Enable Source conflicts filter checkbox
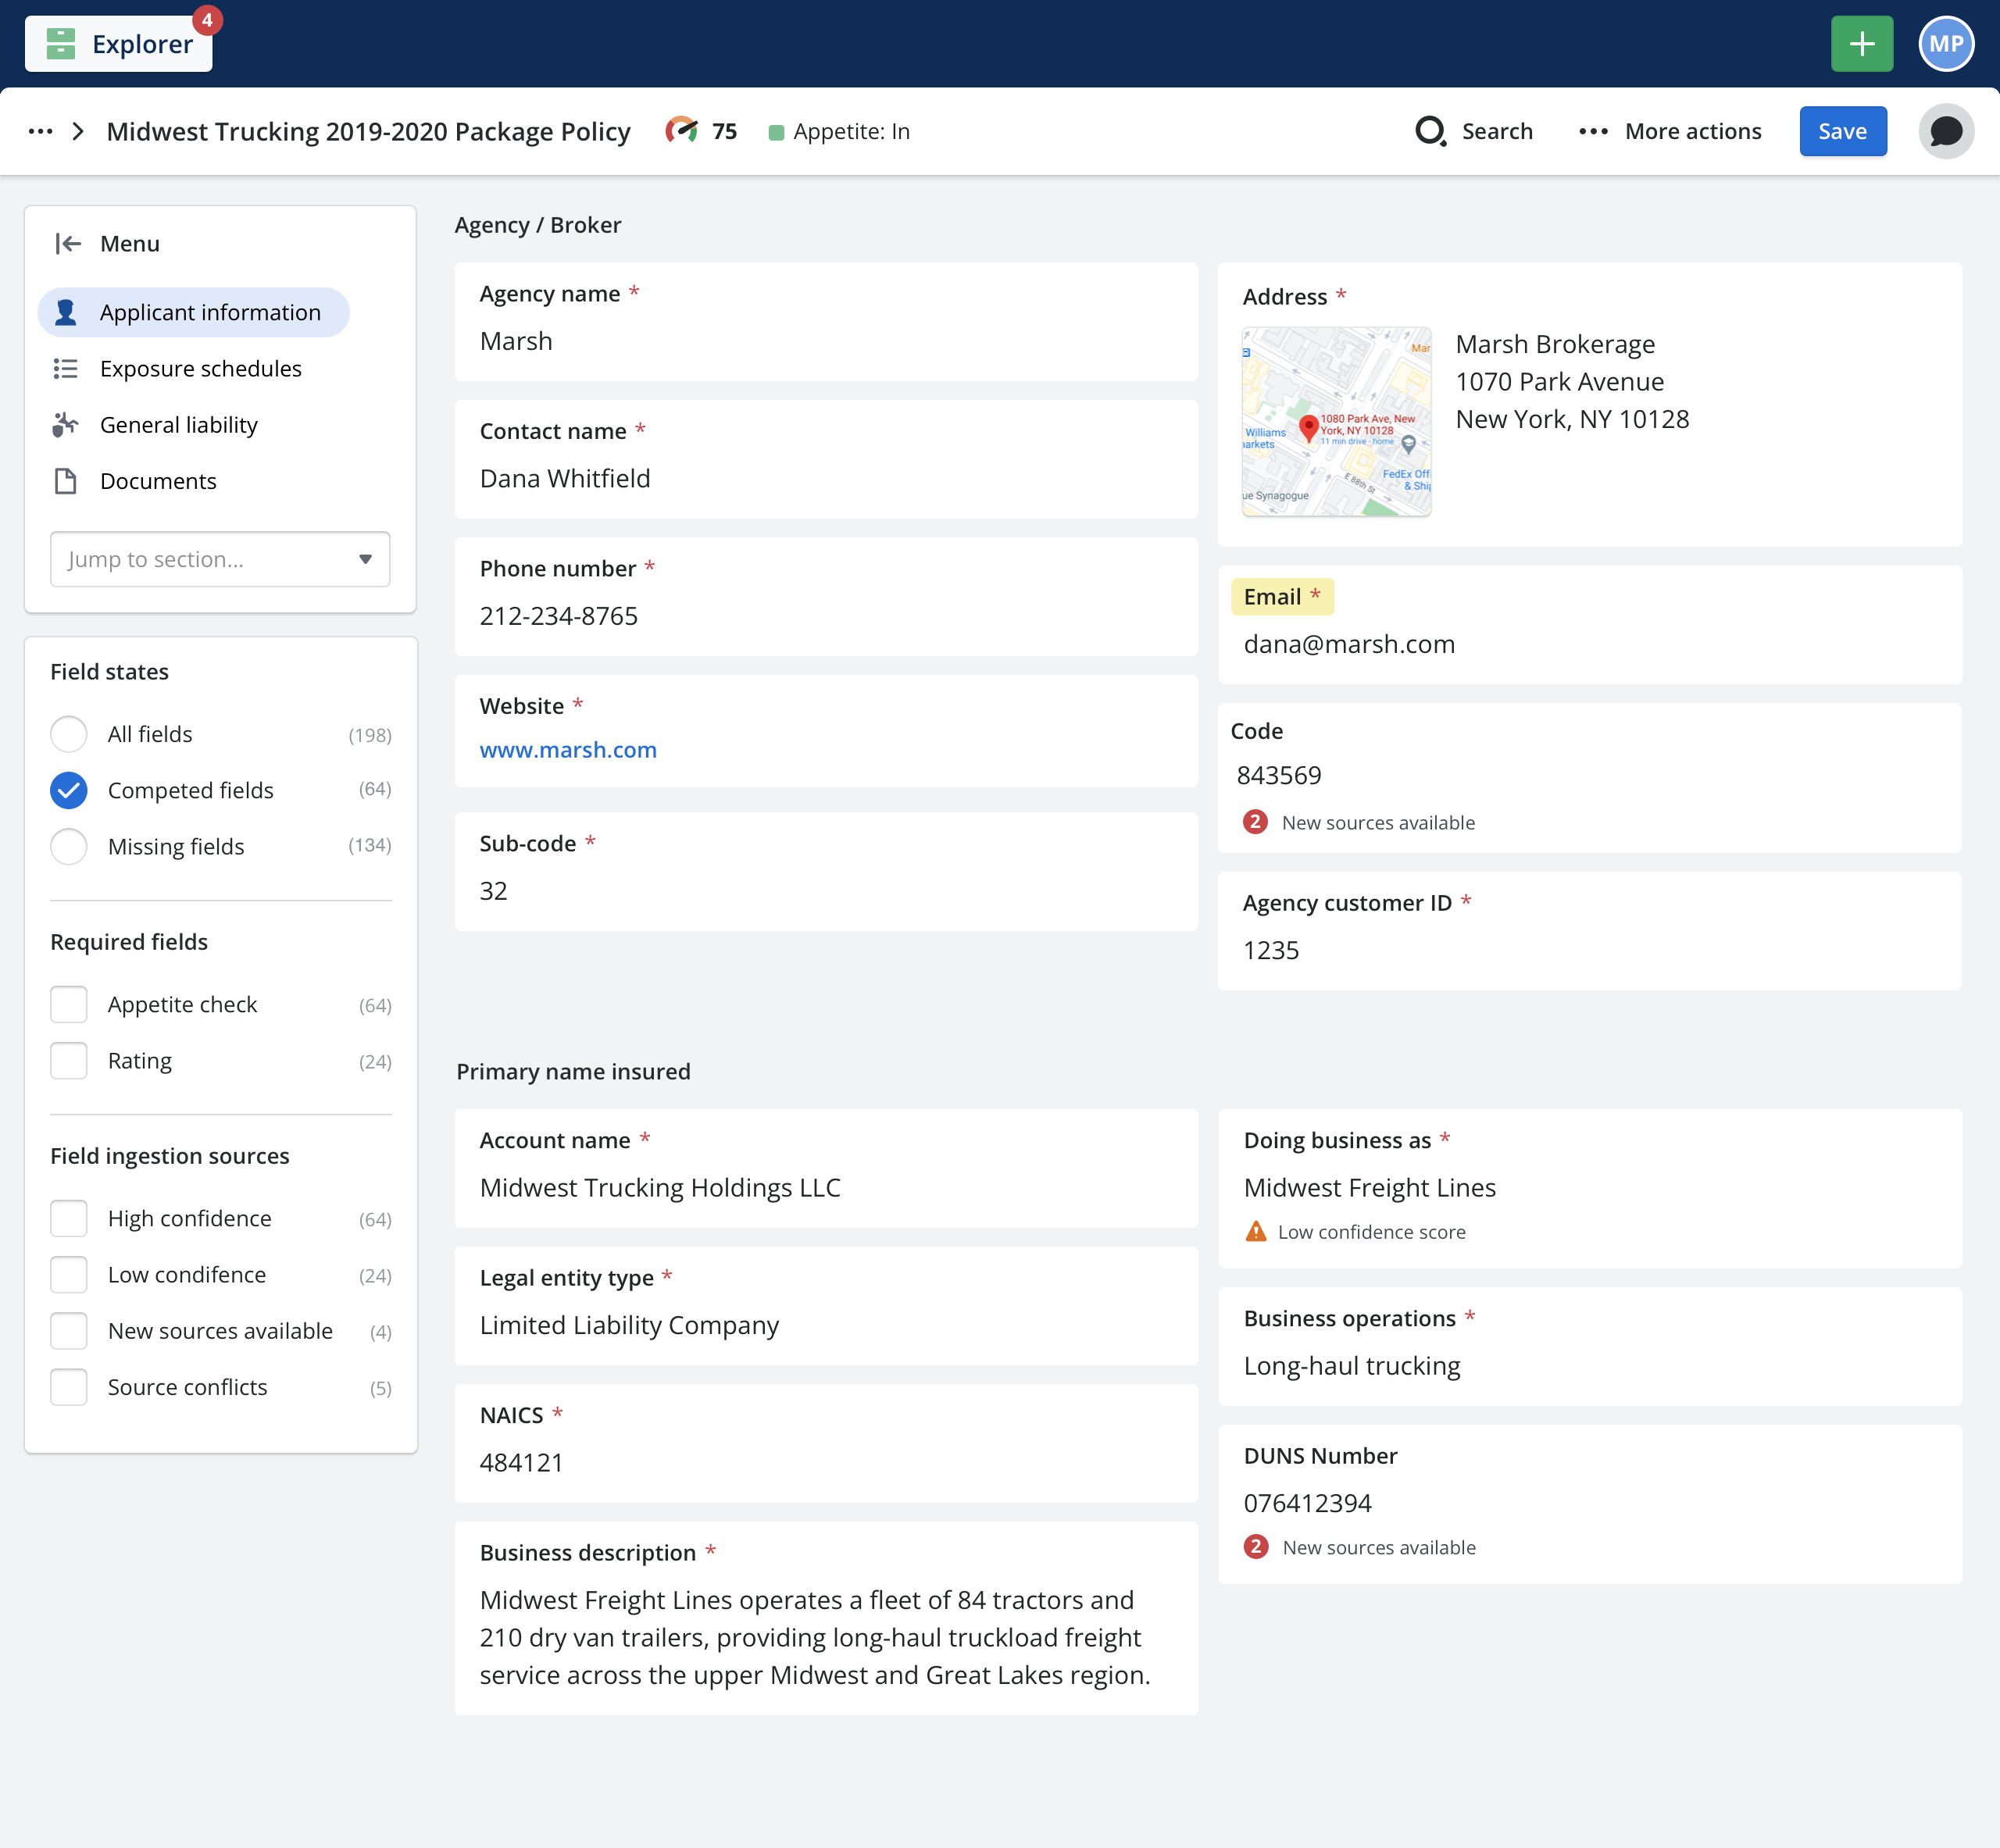 69,1386
